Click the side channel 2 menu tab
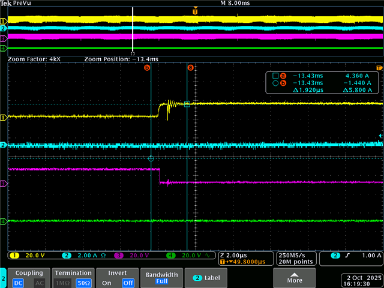 pyautogui.click(x=4, y=278)
